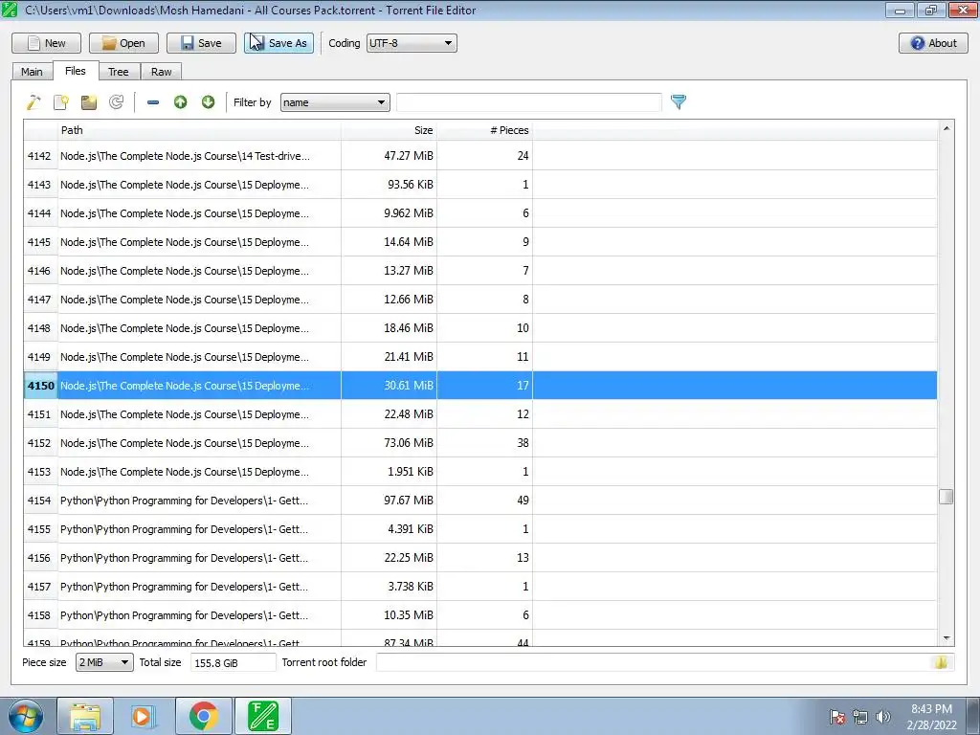Click the volume speaker tray icon
The height and width of the screenshot is (735, 980).
(x=882, y=717)
